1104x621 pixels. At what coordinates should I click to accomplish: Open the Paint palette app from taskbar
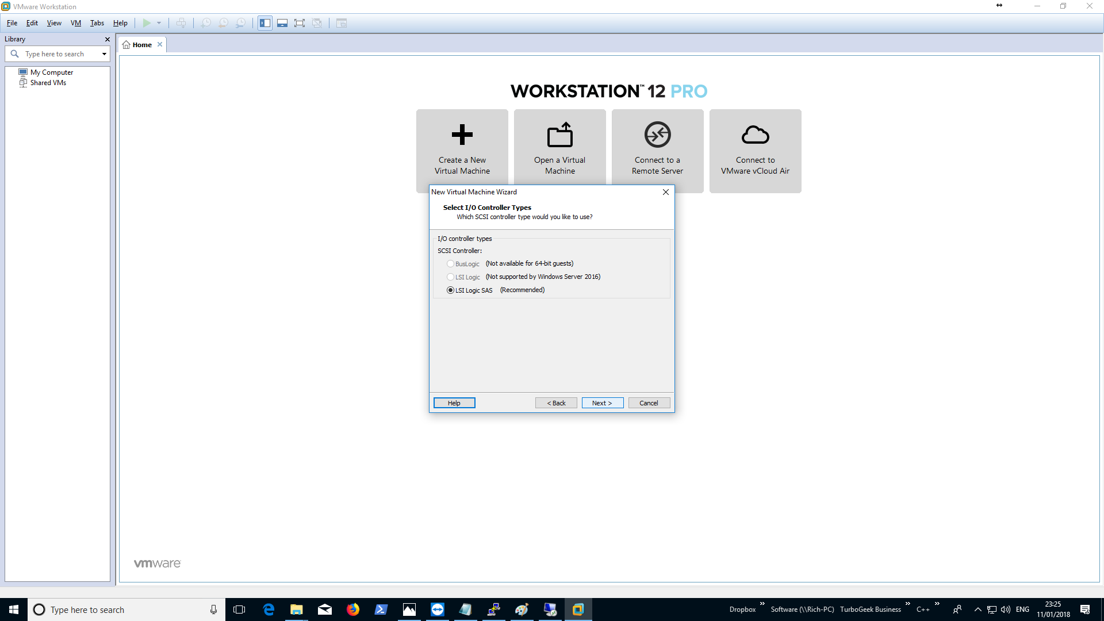click(522, 609)
